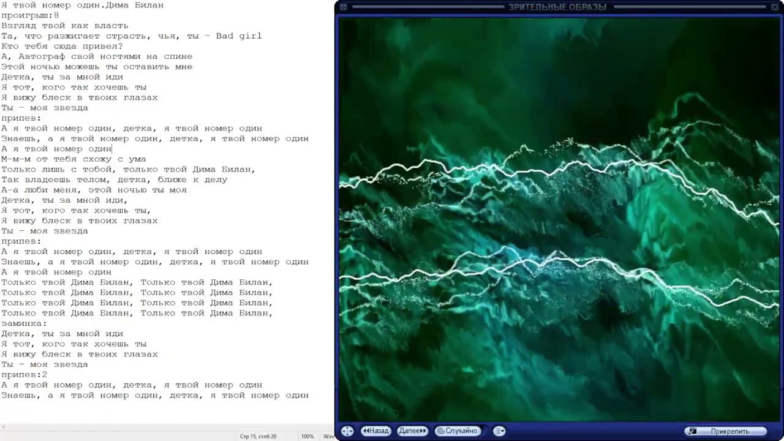Screen dimensions: 784x441
Task: Click the line 'припев:2'
Action: click(x=24, y=375)
